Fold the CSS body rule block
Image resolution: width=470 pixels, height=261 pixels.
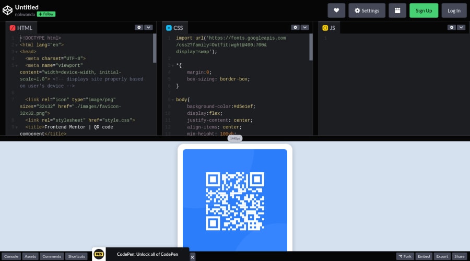173,100
